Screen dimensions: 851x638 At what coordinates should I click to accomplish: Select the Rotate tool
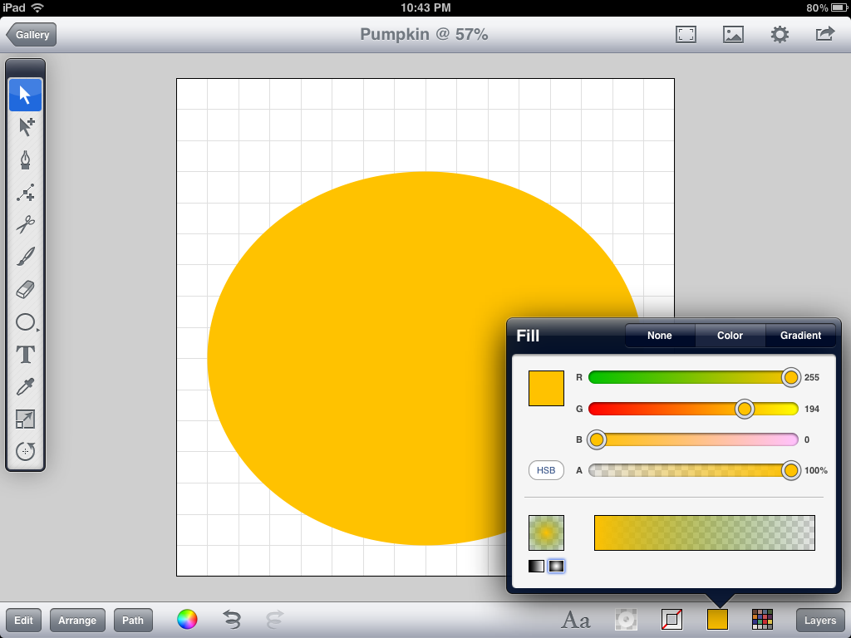tap(25, 451)
